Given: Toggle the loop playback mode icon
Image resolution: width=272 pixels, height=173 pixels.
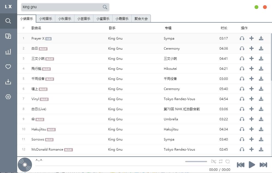Looking at the screenshot, I should click(221, 162).
